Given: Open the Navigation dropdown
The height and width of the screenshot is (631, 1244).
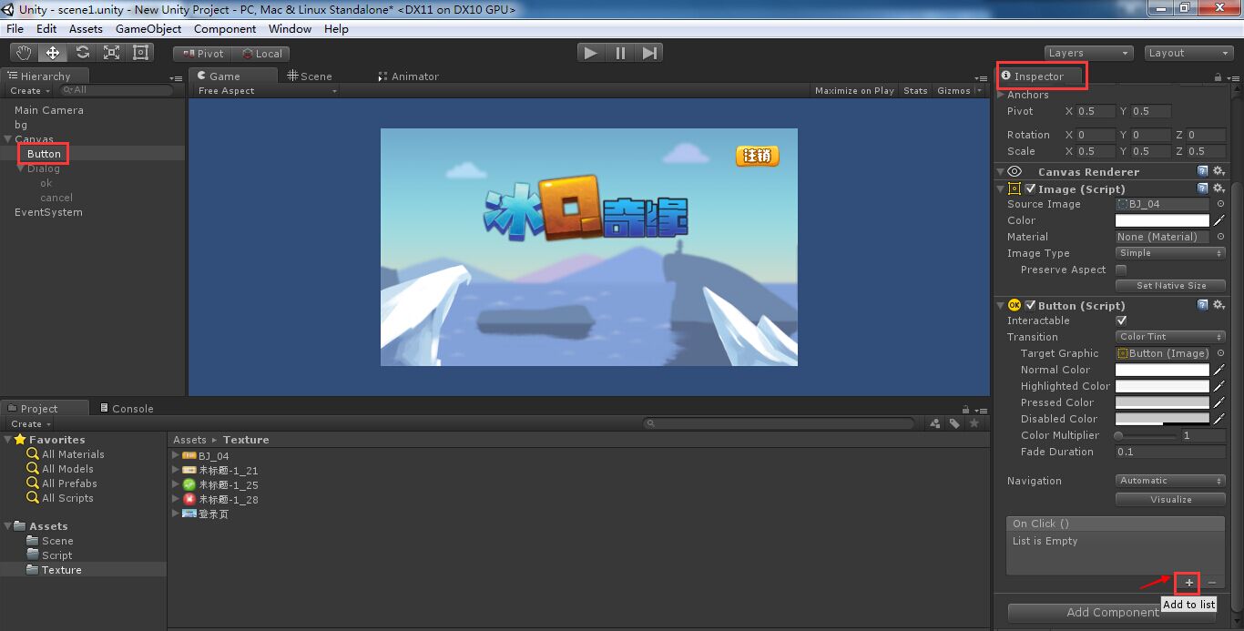Looking at the screenshot, I should click(x=1169, y=481).
